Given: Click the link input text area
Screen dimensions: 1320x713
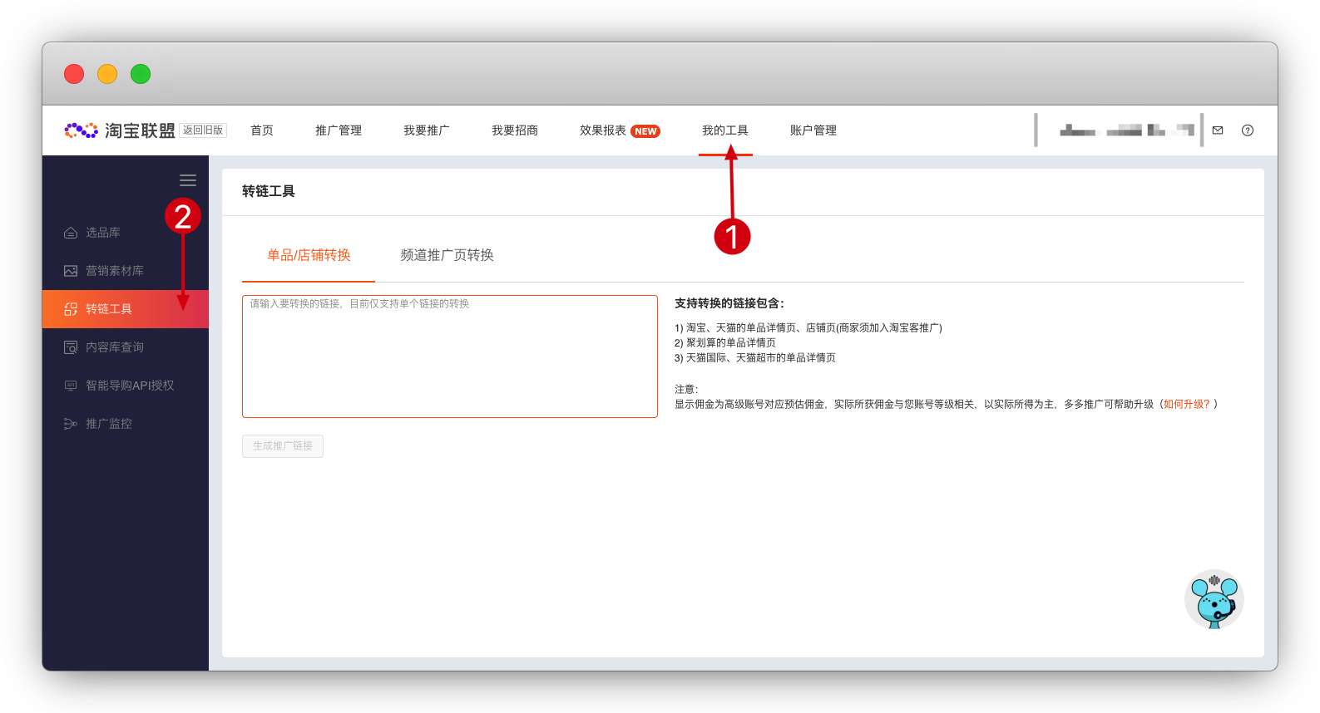Looking at the screenshot, I should [x=450, y=356].
